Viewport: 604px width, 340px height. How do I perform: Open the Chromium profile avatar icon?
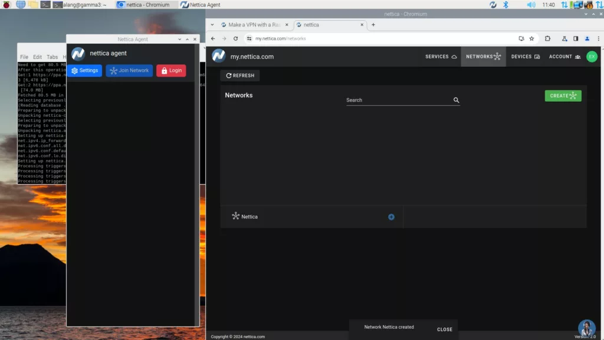[x=586, y=38]
